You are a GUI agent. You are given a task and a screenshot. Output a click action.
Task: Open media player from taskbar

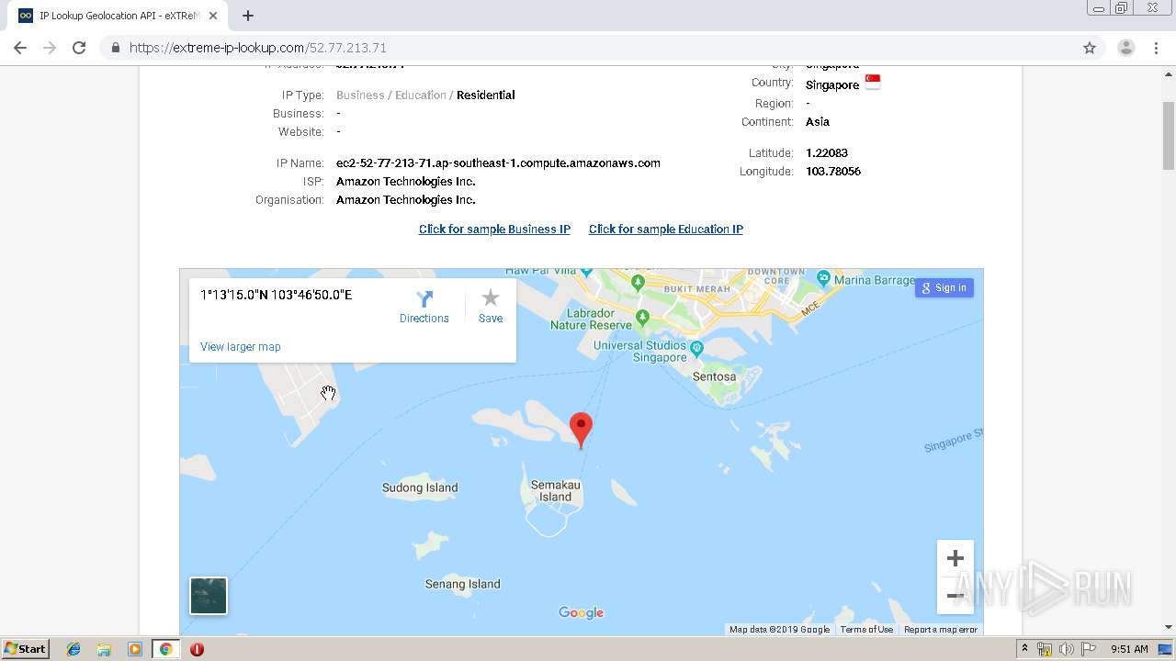[135, 649]
